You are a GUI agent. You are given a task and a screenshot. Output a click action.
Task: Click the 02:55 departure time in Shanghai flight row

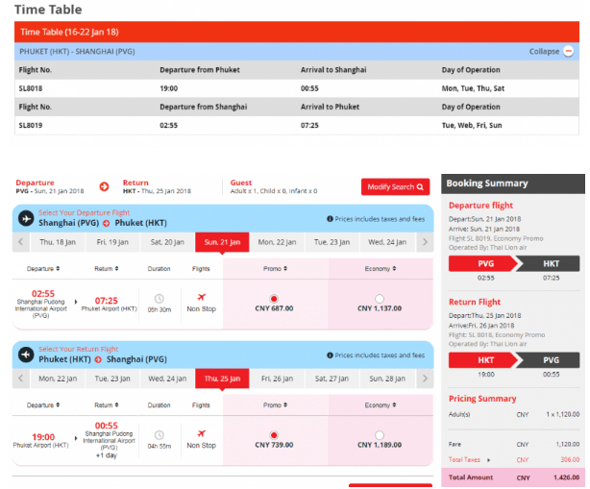coord(43,293)
